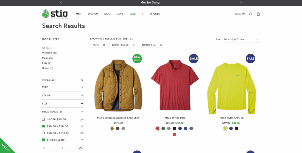
Task: Filter by Women's (12) category
Action: (x=49, y=53)
